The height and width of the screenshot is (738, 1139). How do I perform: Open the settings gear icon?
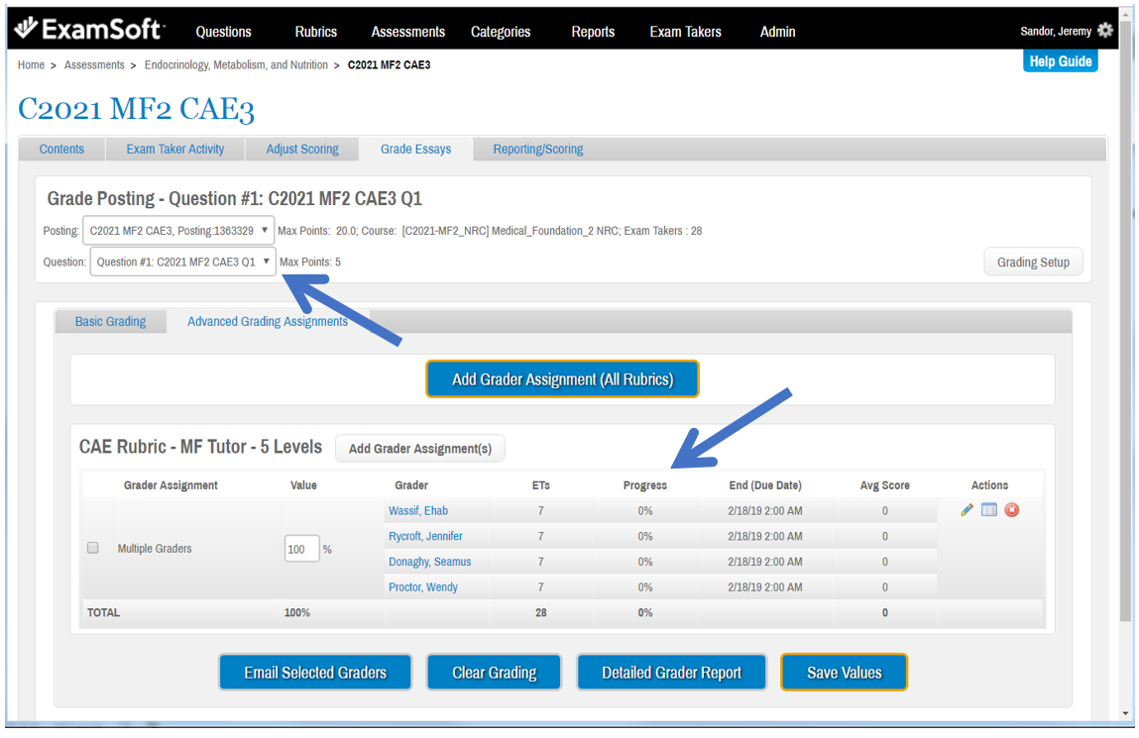[1105, 31]
